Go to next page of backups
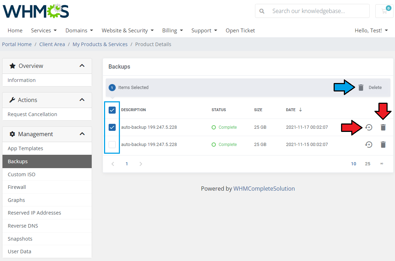Viewport: 395px width, 261px height. point(141,164)
